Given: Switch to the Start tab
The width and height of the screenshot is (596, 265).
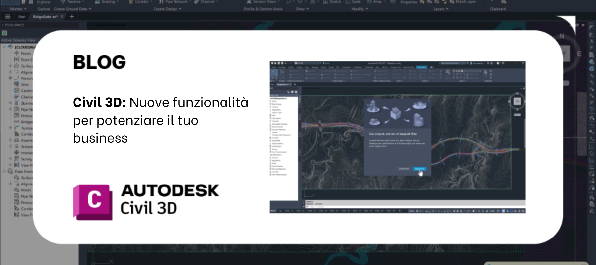Looking at the screenshot, I should (22, 17).
